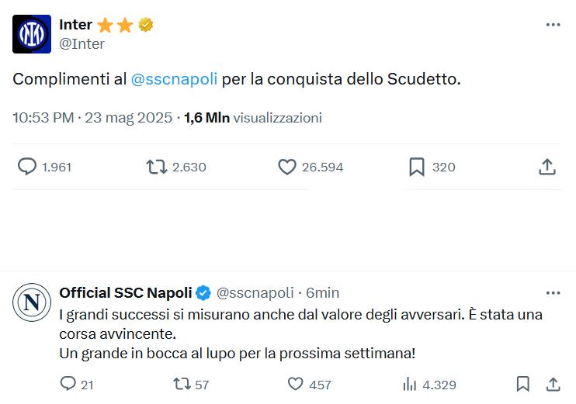This screenshot has height=404, width=576.
Task: Click the Official SSC Napoli name
Action: pos(126,293)
